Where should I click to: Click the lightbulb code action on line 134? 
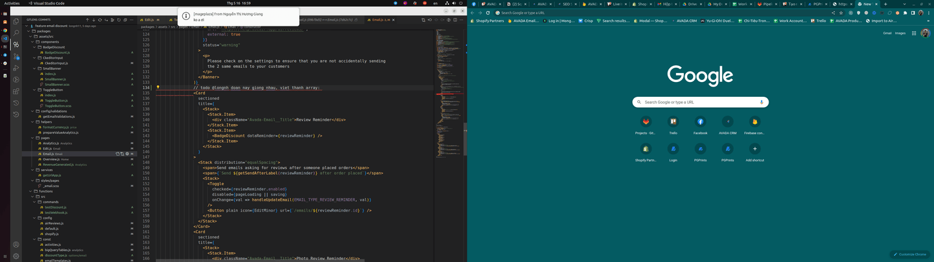click(x=158, y=87)
